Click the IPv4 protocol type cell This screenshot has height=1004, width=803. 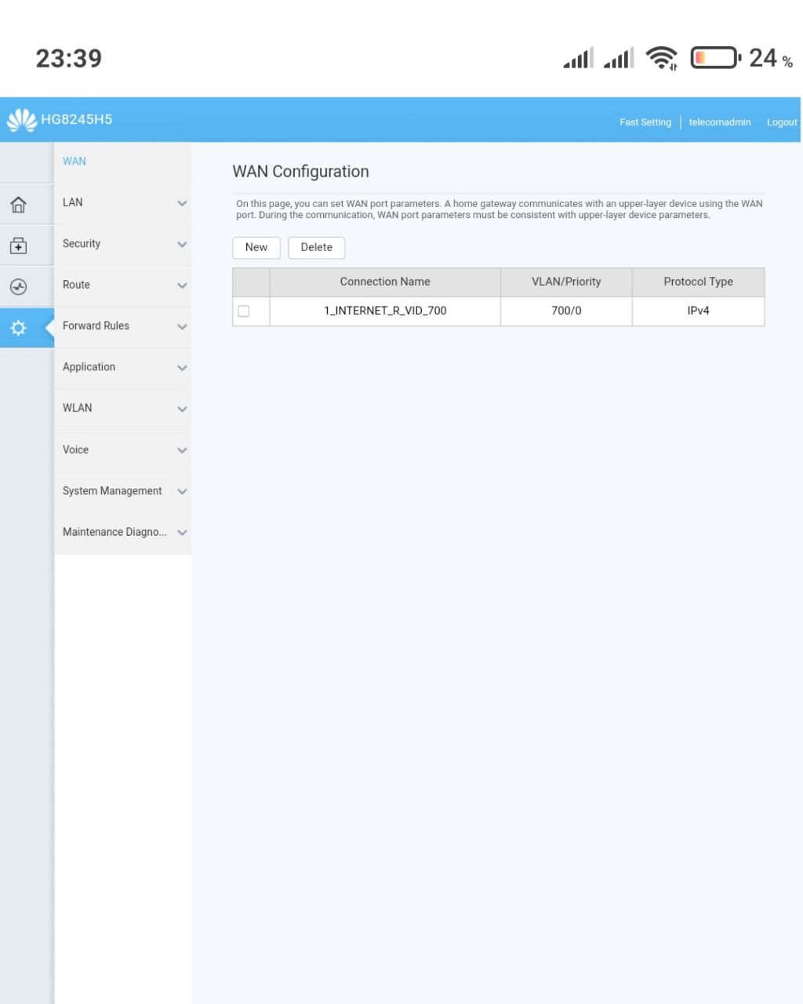(x=698, y=311)
